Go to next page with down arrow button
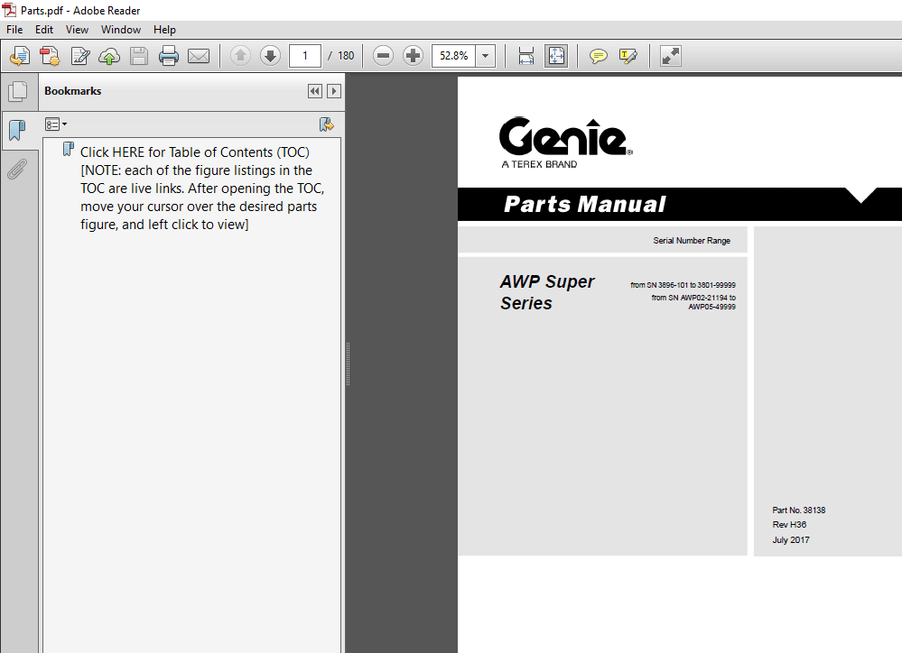The image size is (902, 653). [270, 55]
